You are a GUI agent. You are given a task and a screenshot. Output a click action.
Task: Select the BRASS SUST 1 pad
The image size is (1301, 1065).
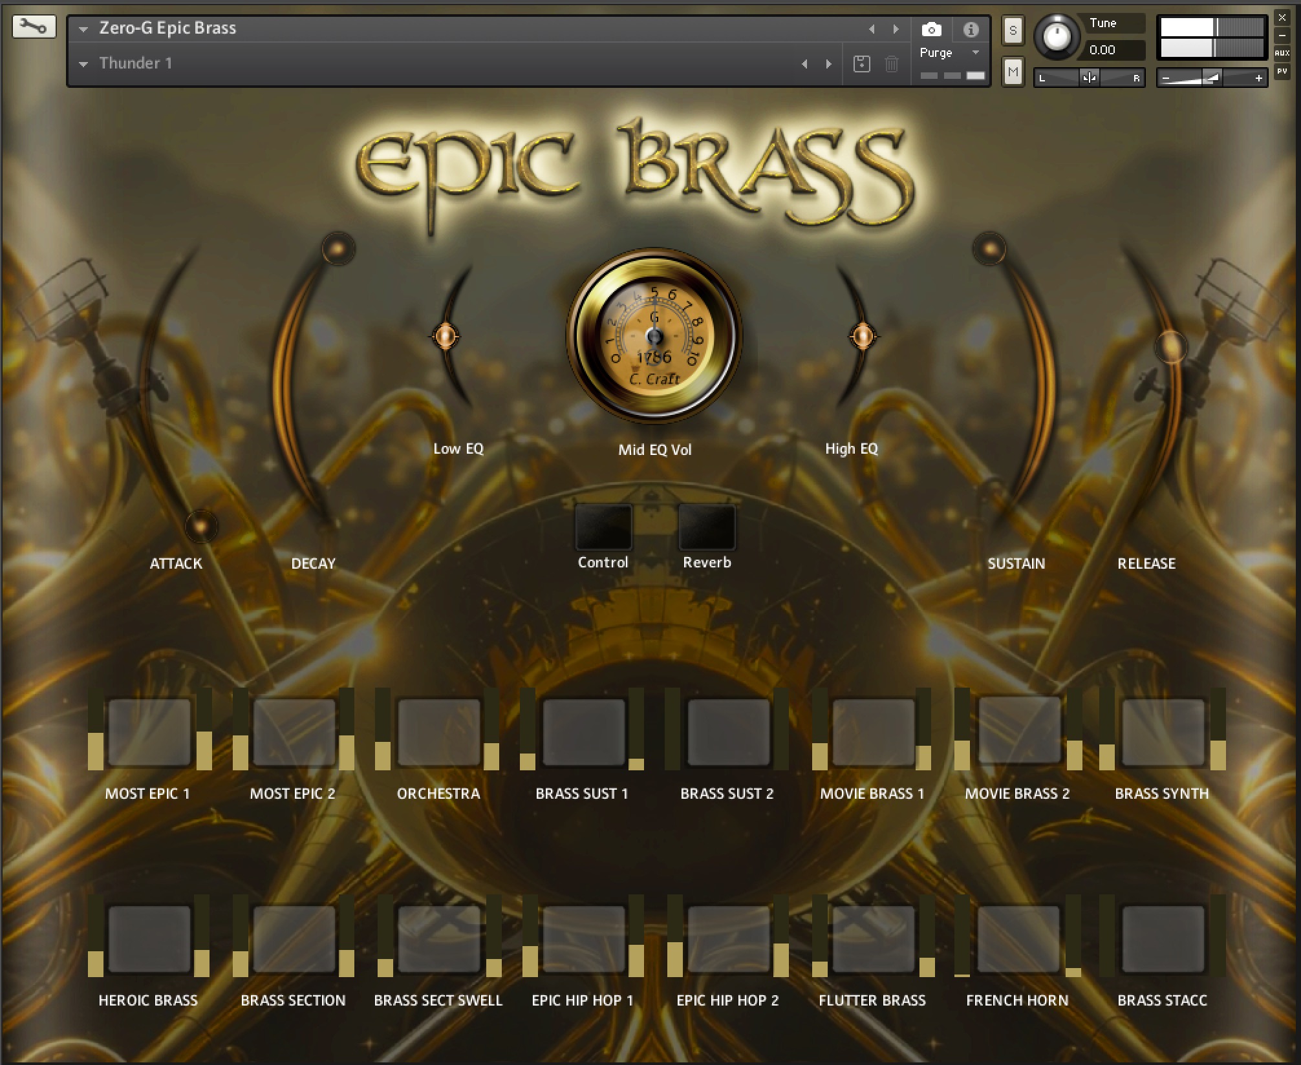(x=584, y=732)
